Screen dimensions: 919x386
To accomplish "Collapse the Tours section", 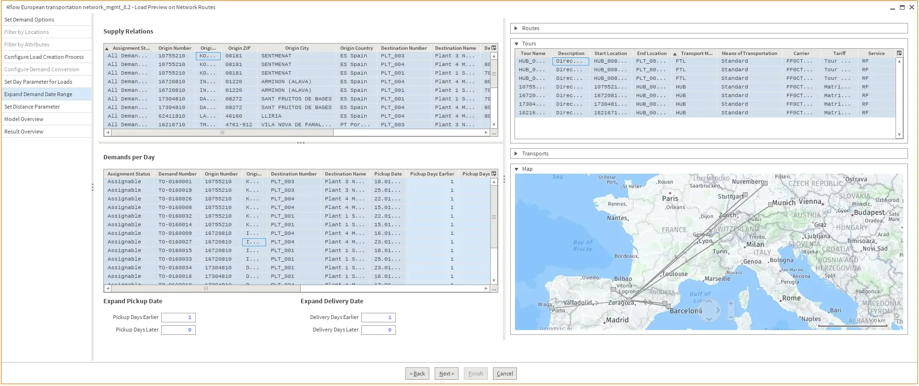I will coord(516,44).
